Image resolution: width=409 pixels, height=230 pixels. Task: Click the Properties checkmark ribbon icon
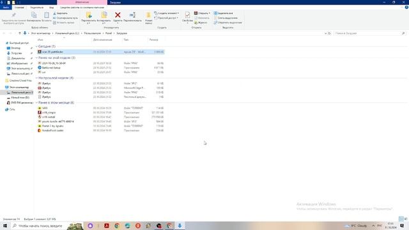pos(187,15)
